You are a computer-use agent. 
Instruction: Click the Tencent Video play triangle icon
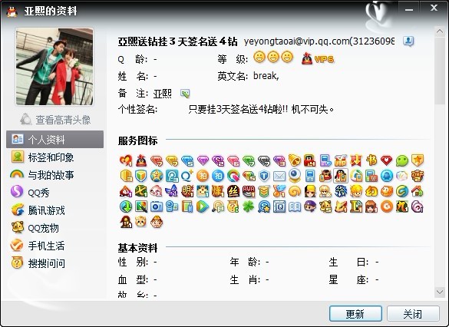pyautogui.click(x=203, y=206)
